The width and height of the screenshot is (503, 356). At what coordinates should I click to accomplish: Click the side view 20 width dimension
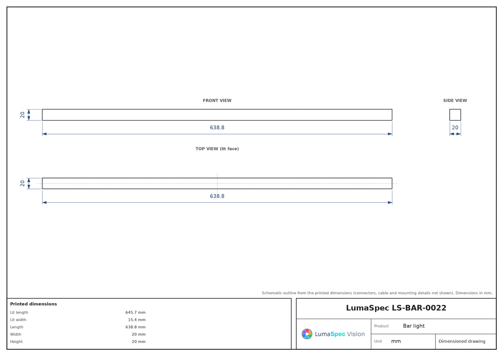tap(455, 128)
